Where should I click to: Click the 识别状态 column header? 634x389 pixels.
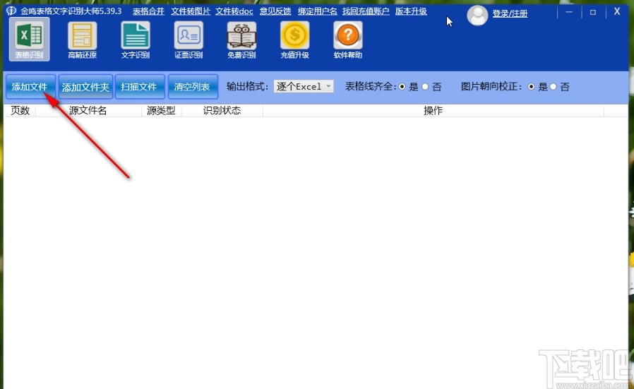click(222, 110)
